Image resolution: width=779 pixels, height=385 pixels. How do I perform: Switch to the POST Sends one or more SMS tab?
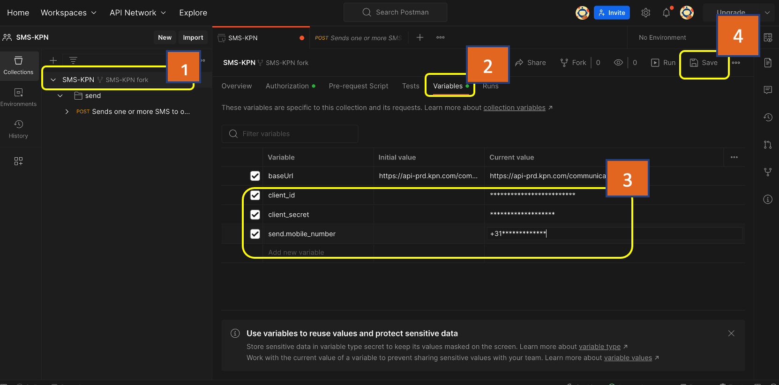(x=358, y=38)
